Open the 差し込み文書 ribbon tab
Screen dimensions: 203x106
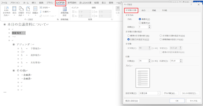pos(85,3)
